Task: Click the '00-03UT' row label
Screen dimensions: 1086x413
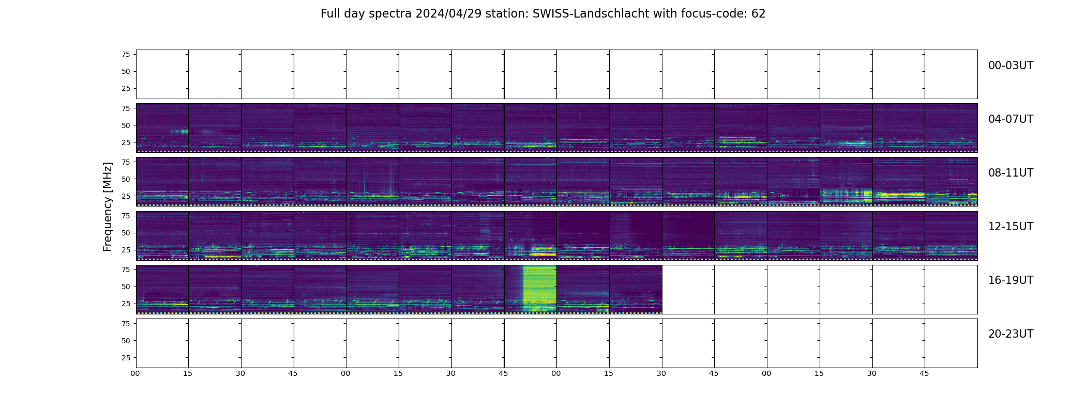Action: click(1010, 66)
